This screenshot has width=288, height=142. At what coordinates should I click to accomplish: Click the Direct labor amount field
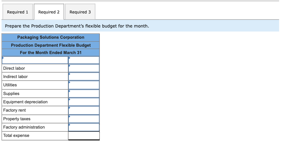click(x=84, y=68)
